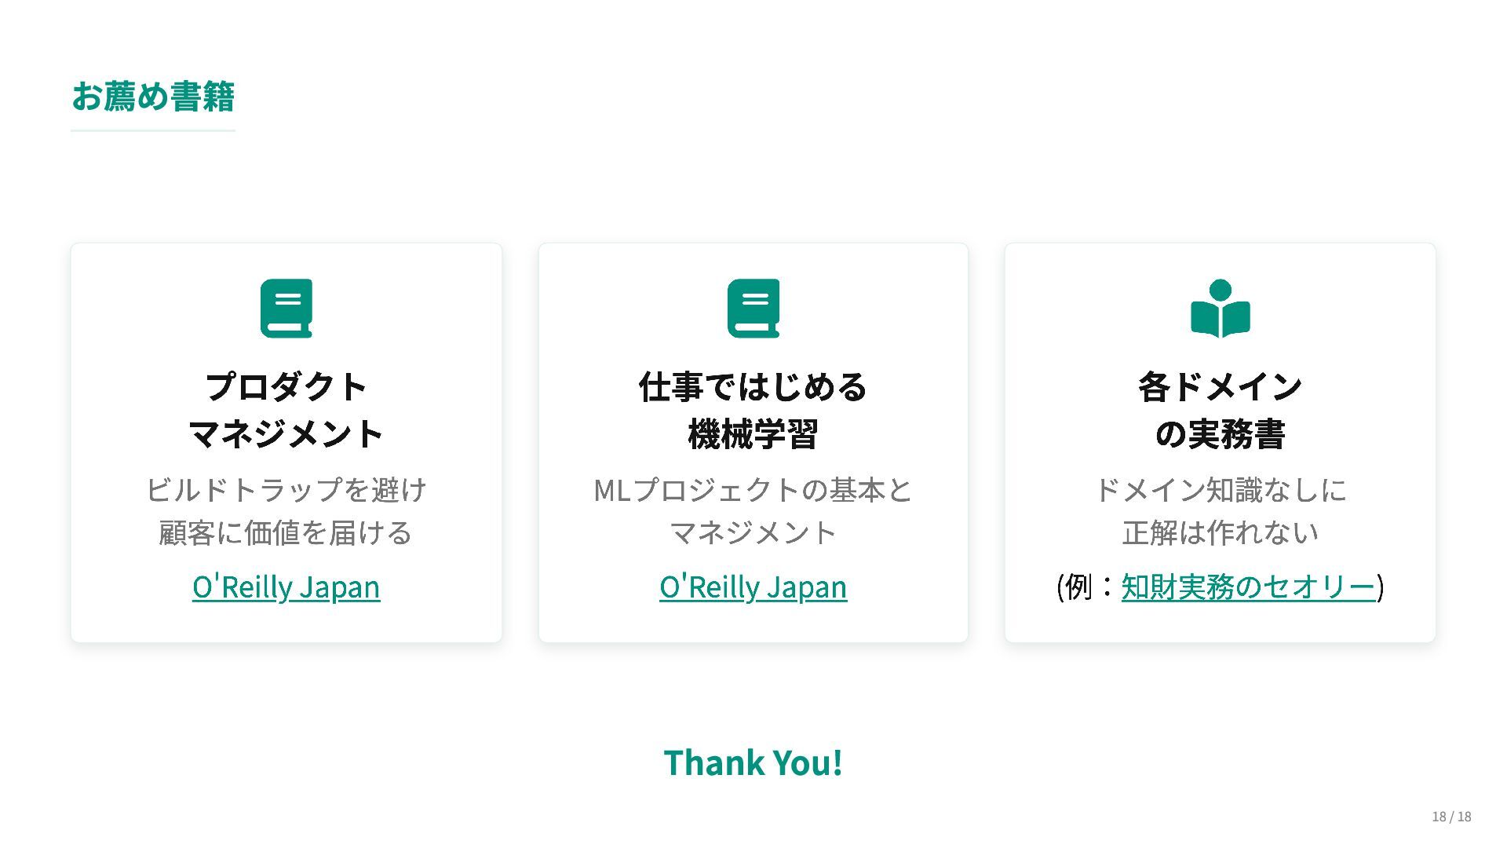This screenshot has height=848, width=1507.
Task: Click the 18 / 18 page number
Action: [x=1451, y=817]
